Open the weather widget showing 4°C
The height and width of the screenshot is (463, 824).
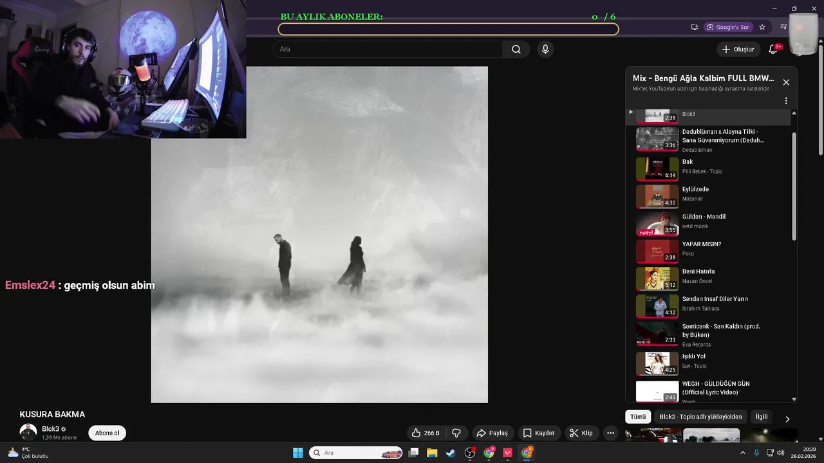coord(28,453)
